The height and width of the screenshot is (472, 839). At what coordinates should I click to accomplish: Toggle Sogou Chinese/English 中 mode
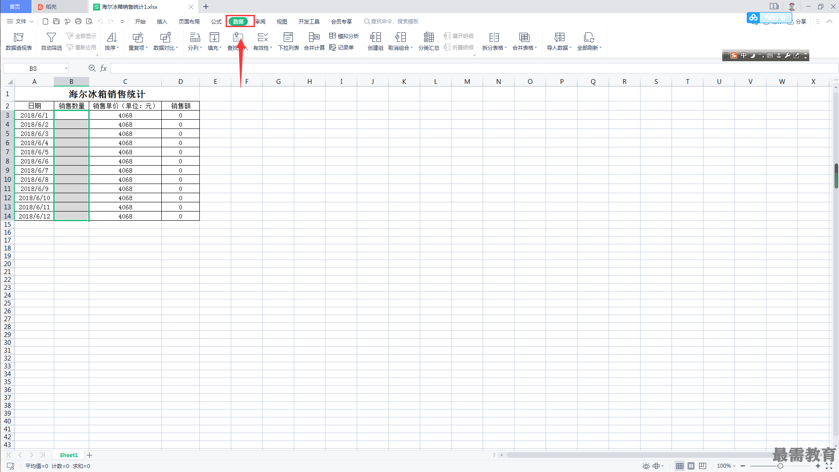point(744,56)
